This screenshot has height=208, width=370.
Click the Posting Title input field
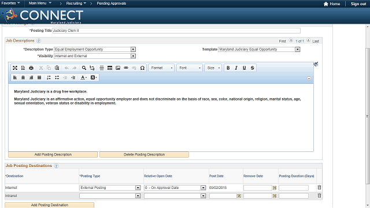tap(176, 31)
